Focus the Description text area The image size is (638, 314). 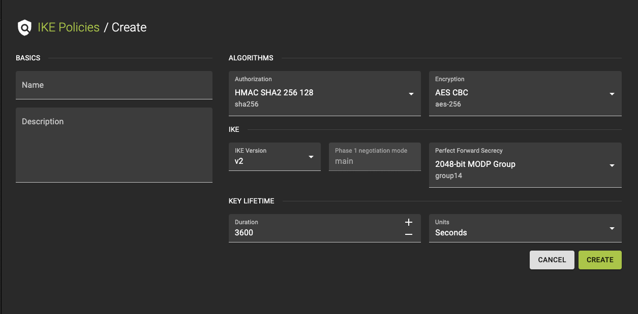point(114,145)
